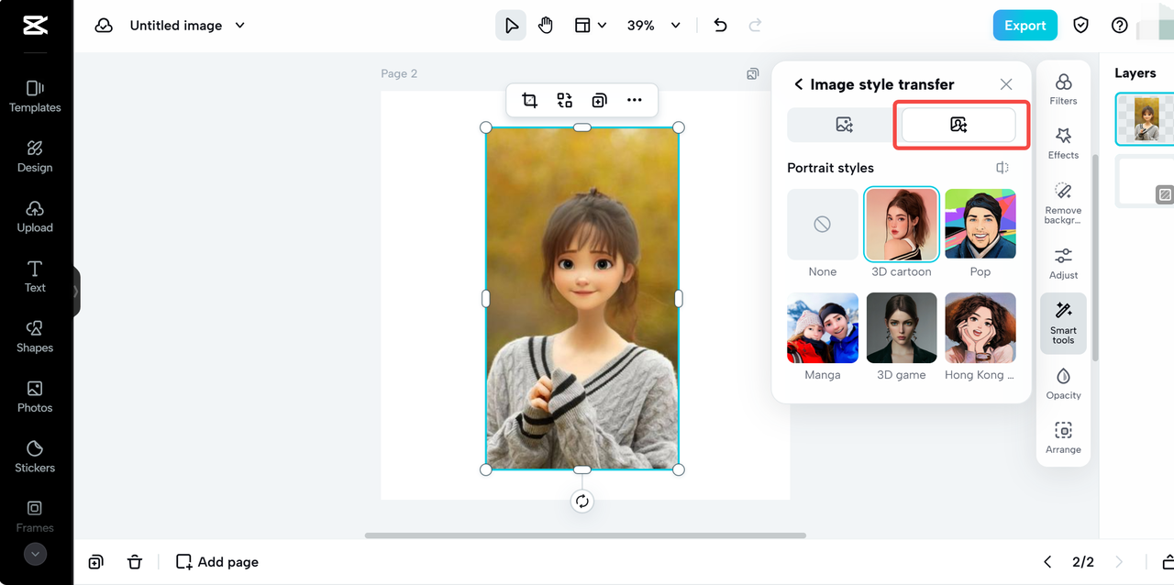Screen dimensions: 1174x585
Task: Close the Image style transfer panel
Action: (x=1006, y=84)
